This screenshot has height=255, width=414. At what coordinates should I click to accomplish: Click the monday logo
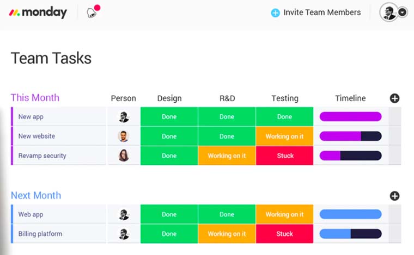point(38,13)
